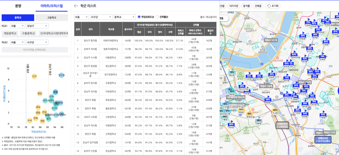Switch to the 아파트/오피스텔 tab
Screen dimensions: 339x155
[52, 6]
